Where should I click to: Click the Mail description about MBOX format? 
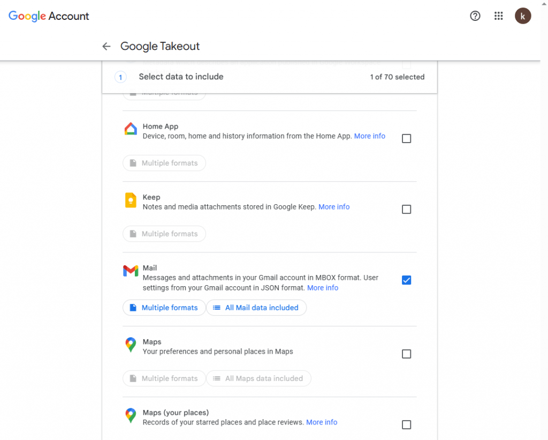(261, 283)
